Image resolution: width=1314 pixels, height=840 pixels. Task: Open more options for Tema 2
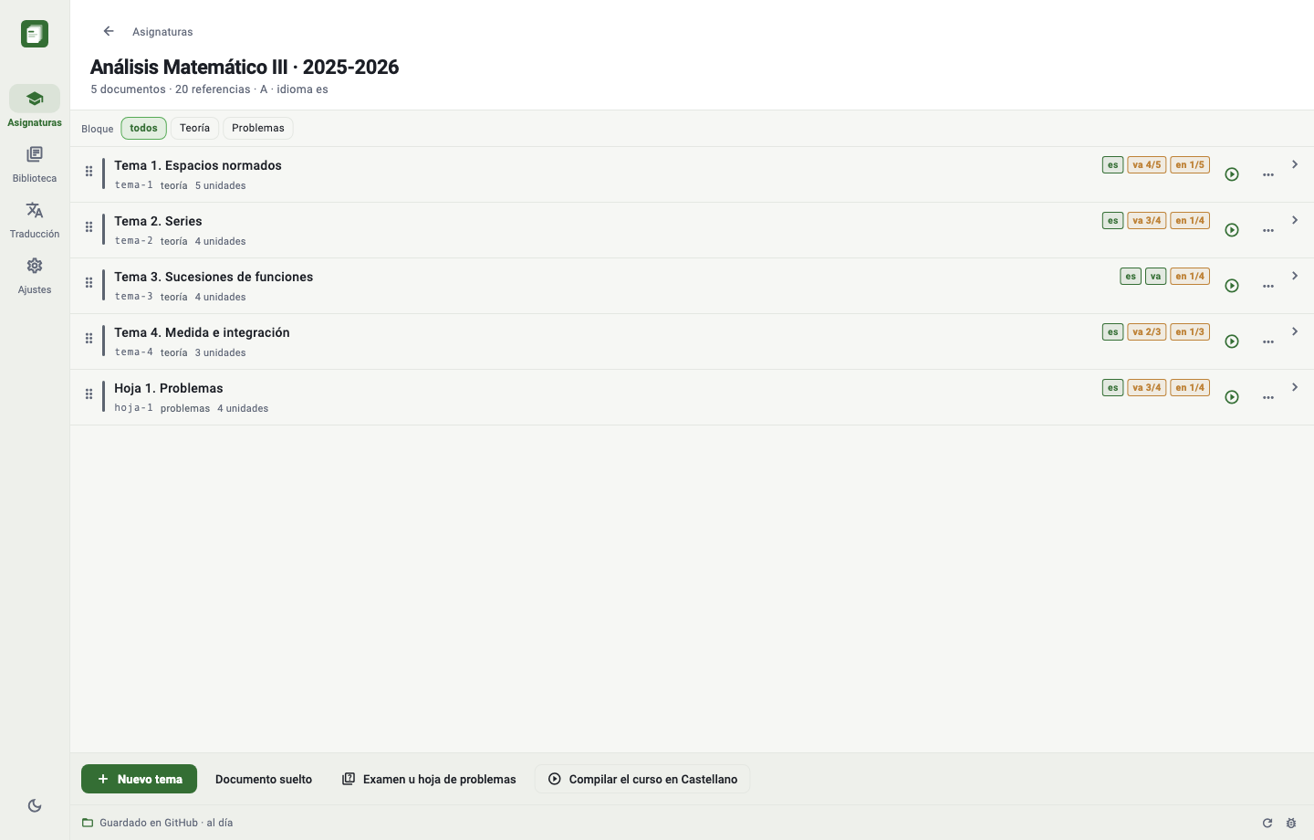click(x=1268, y=230)
